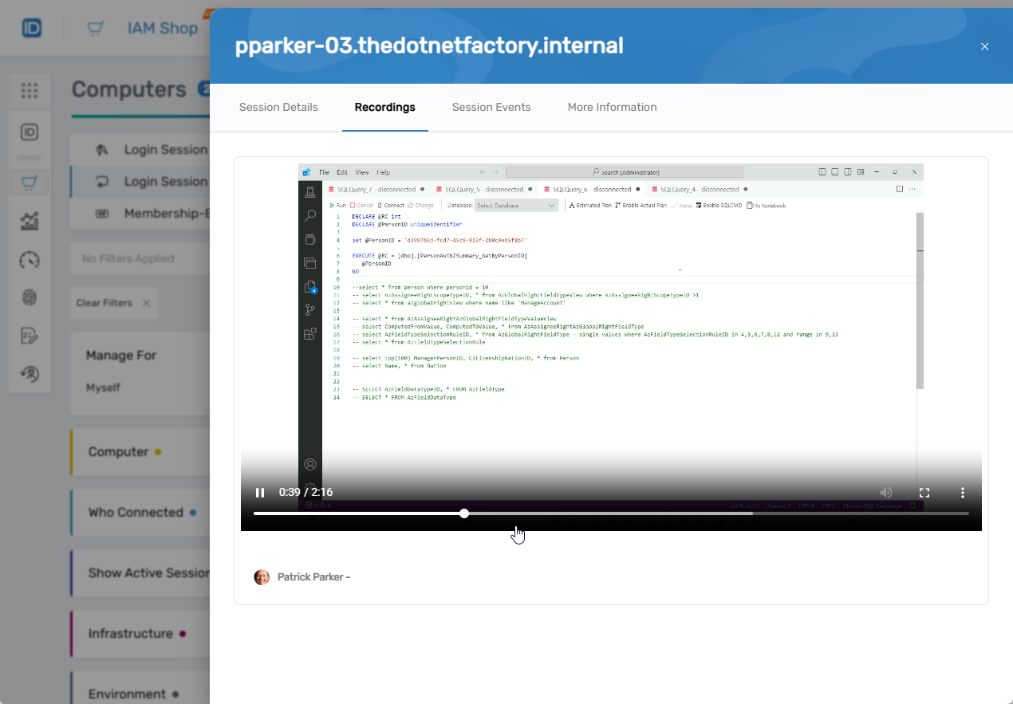
Task: Mute the recording's volume
Action: pyautogui.click(x=885, y=493)
